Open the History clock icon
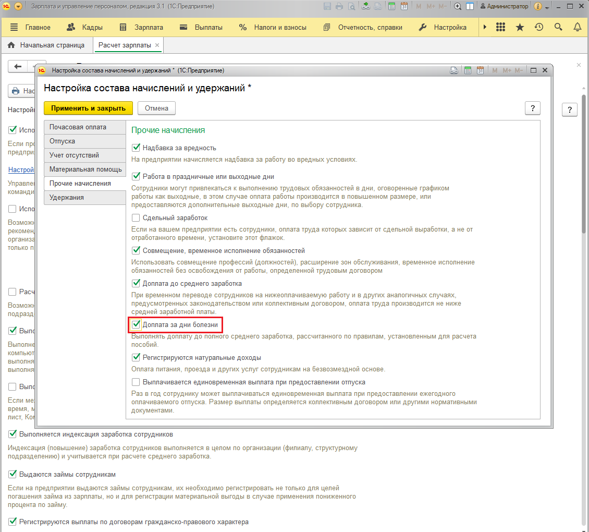This screenshot has width=589, height=532. click(539, 27)
